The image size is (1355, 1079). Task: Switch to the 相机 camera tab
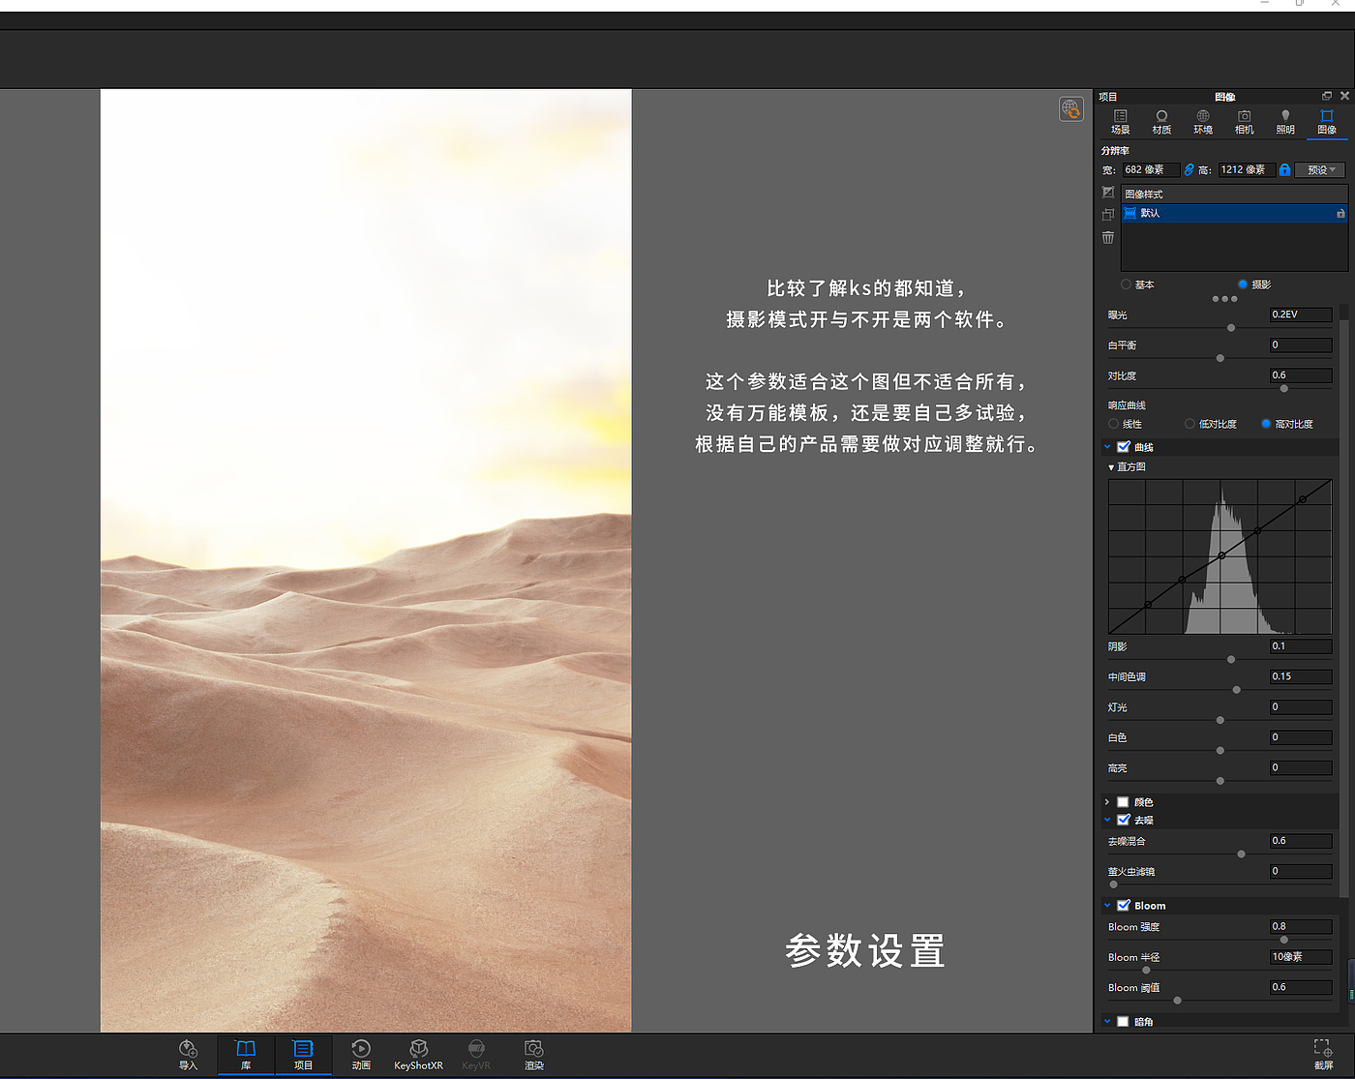[x=1244, y=122]
